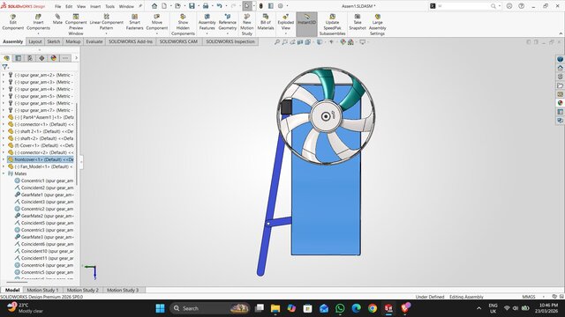Collapse the CommandManager ribbon chevron
The image size is (565, 317).
click(x=561, y=33)
